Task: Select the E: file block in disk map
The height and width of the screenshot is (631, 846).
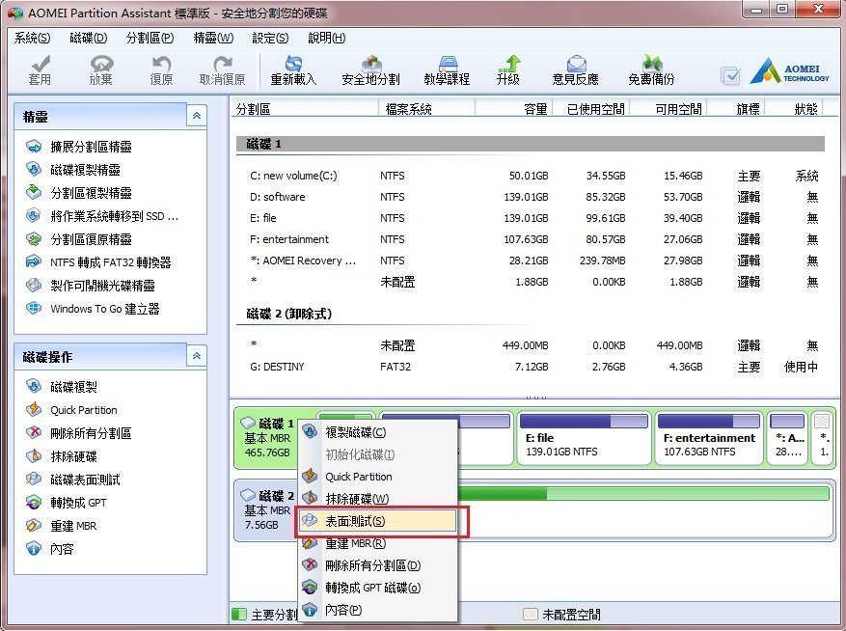Action: (x=585, y=438)
